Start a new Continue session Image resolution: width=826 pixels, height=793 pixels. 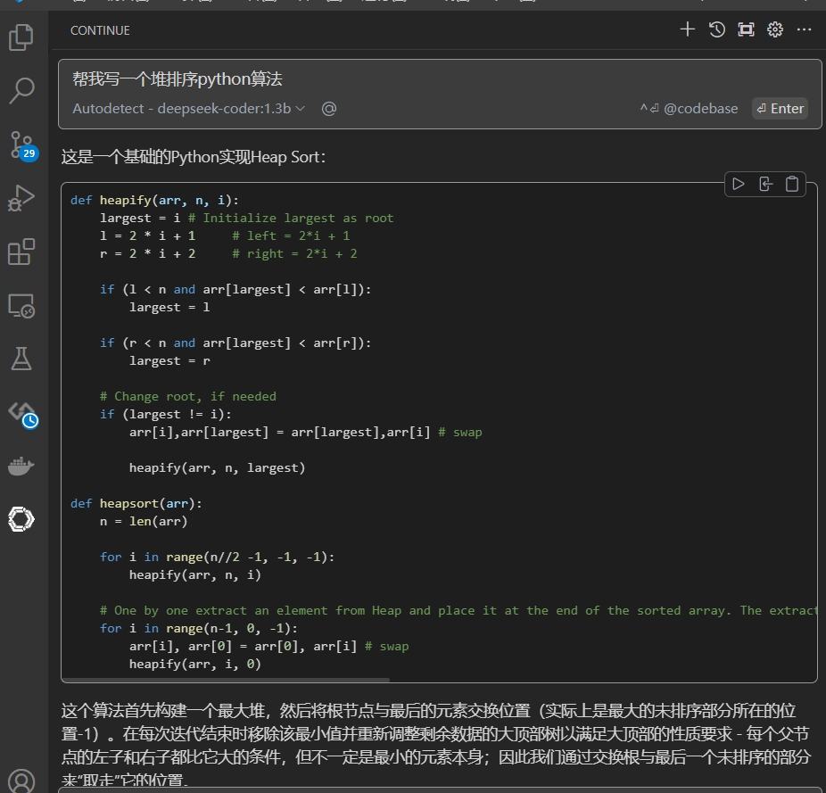point(688,29)
